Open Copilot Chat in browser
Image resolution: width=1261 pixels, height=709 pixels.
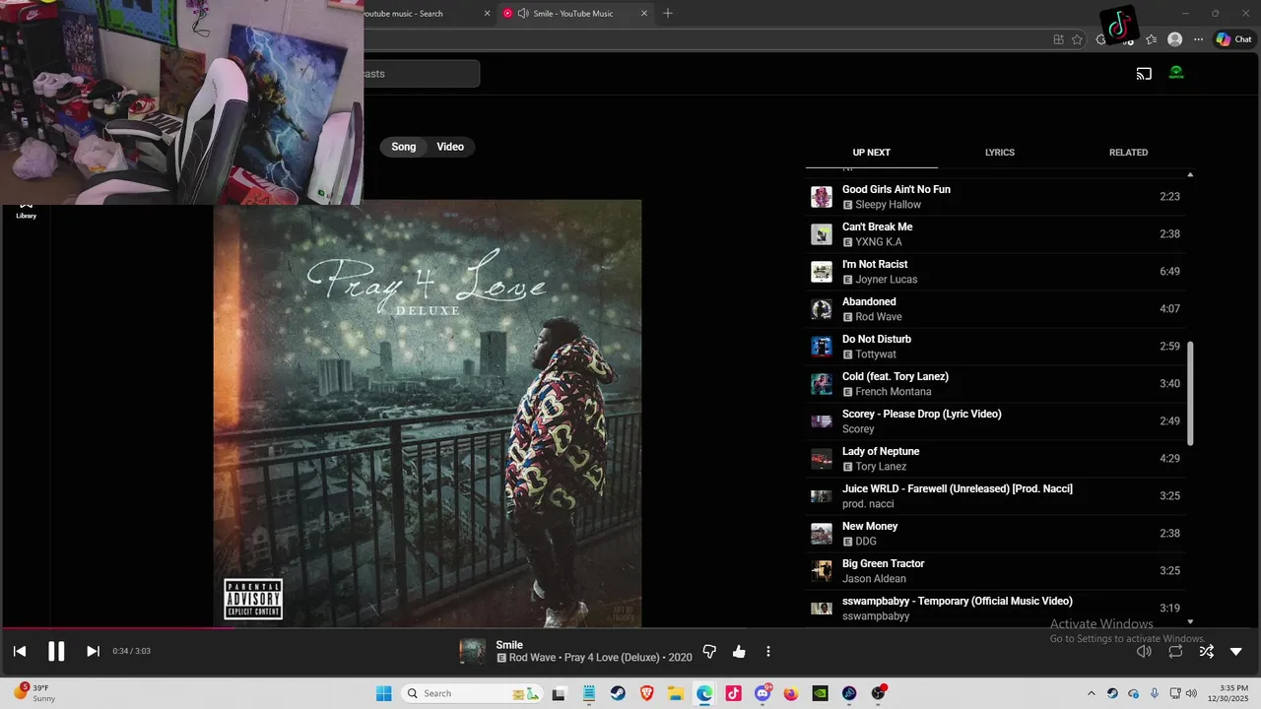pos(1232,39)
